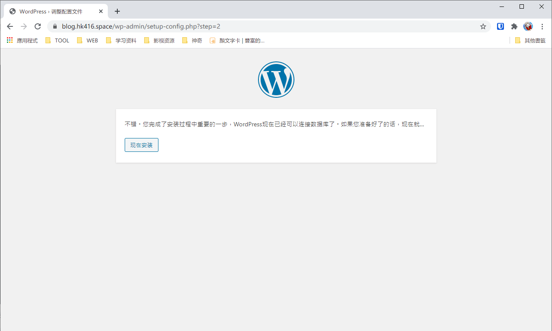
Task: Click the address bar URL field
Action: [268, 26]
